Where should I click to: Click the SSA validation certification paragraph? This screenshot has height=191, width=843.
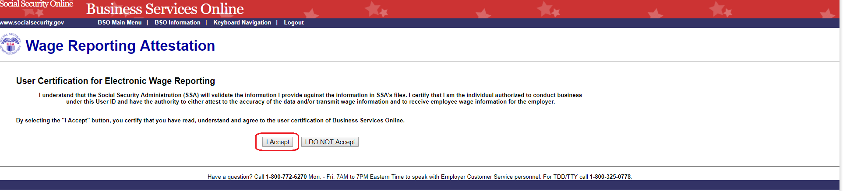[x=310, y=98]
